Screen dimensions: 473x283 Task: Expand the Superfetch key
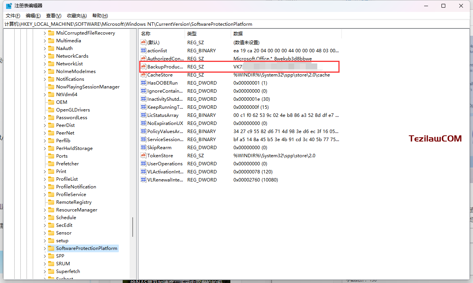pos(45,271)
